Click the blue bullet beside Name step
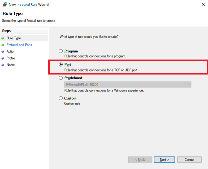 coord(3,65)
